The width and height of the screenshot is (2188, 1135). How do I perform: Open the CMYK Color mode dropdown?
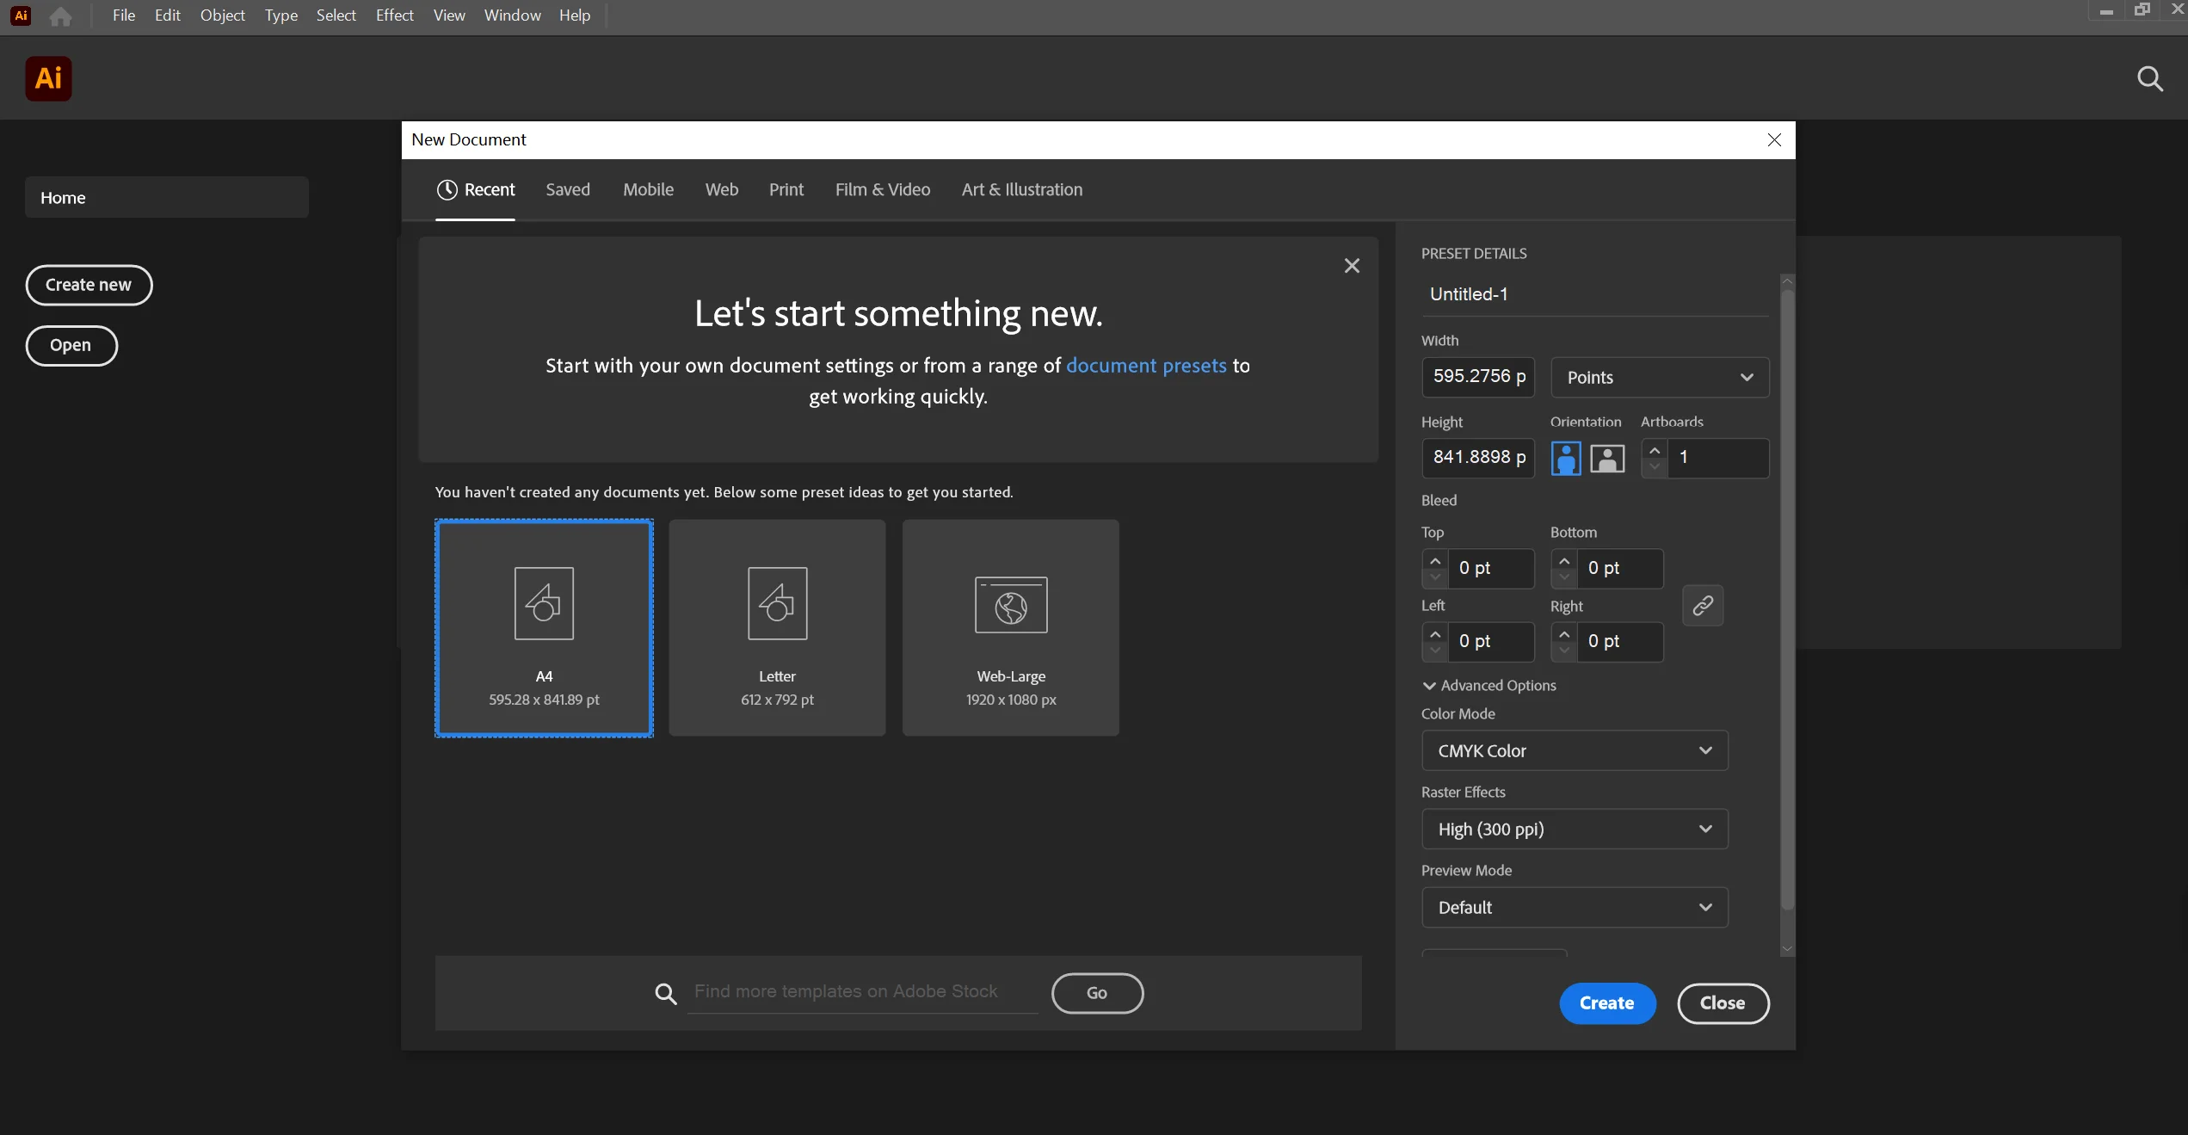[1574, 751]
